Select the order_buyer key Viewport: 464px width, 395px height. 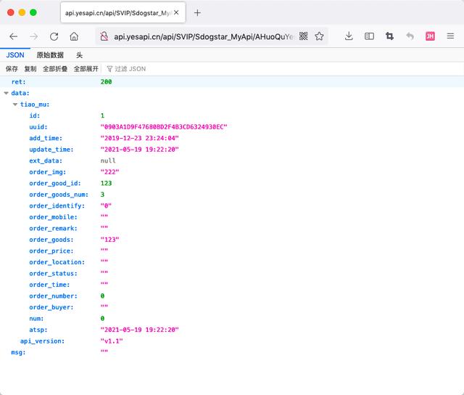pyautogui.click(x=51, y=307)
